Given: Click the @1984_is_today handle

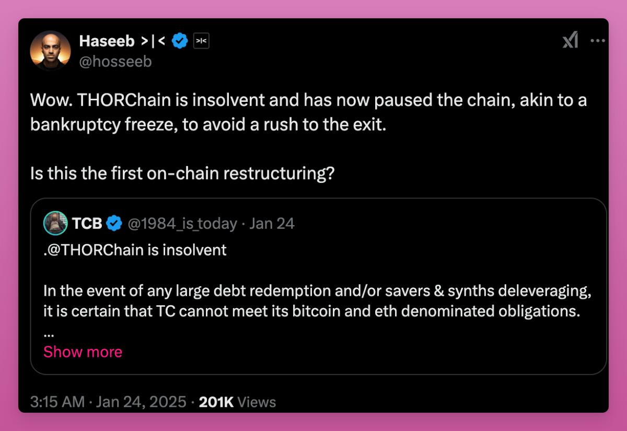Looking at the screenshot, I should [x=182, y=224].
